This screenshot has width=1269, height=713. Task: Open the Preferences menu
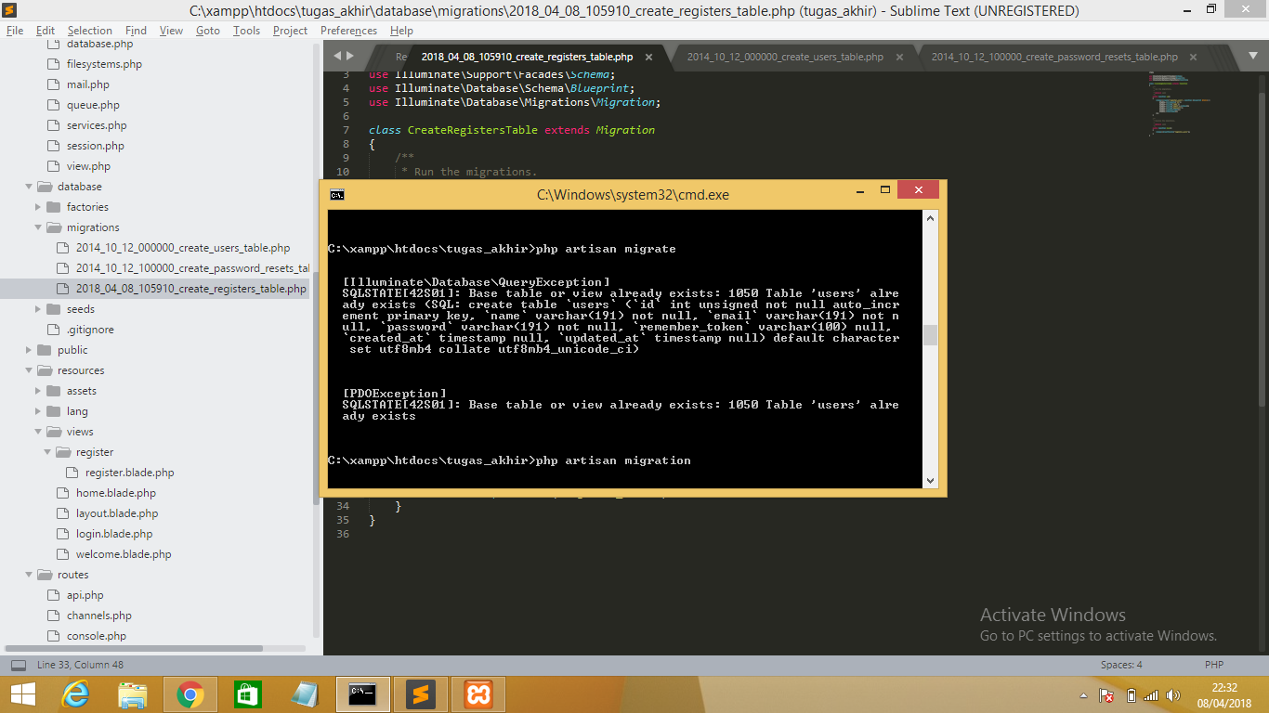pos(348,31)
